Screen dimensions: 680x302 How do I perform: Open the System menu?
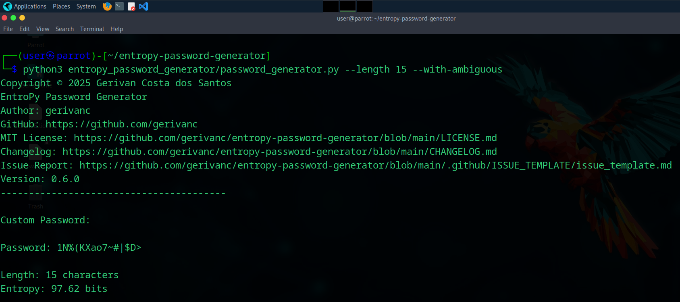(86, 6)
